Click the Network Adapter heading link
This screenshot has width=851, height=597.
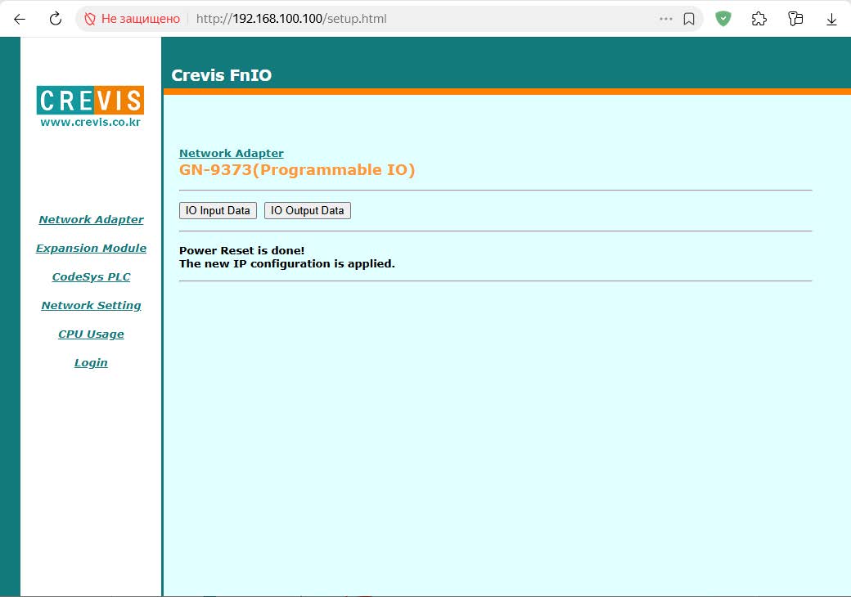point(232,154)
